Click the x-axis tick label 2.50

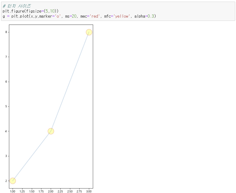pos(70,191)
